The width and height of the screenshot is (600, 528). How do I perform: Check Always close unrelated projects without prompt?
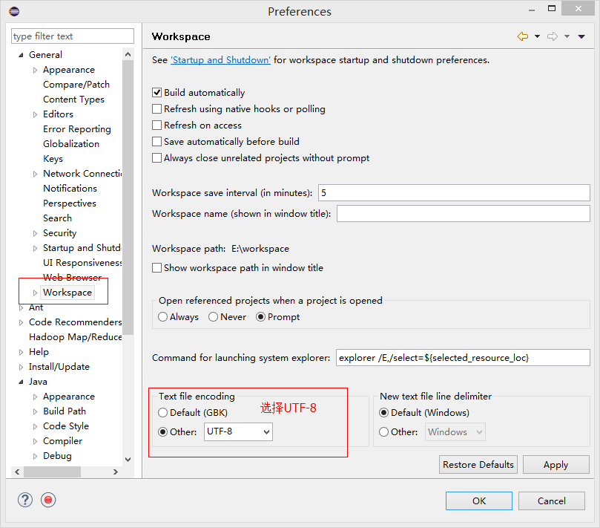pos(157,158)
